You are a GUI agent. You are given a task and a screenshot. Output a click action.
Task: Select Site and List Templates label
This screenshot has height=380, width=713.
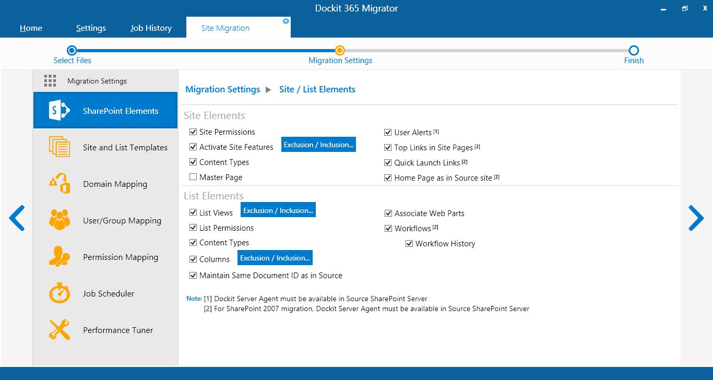point(125,147)
